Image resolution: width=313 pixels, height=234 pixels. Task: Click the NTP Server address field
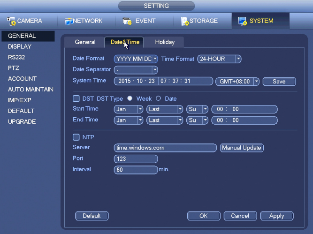pos(165,148)
